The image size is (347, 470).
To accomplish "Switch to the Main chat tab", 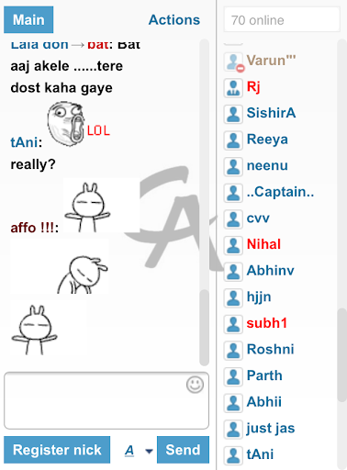I will tap(28, 19).
